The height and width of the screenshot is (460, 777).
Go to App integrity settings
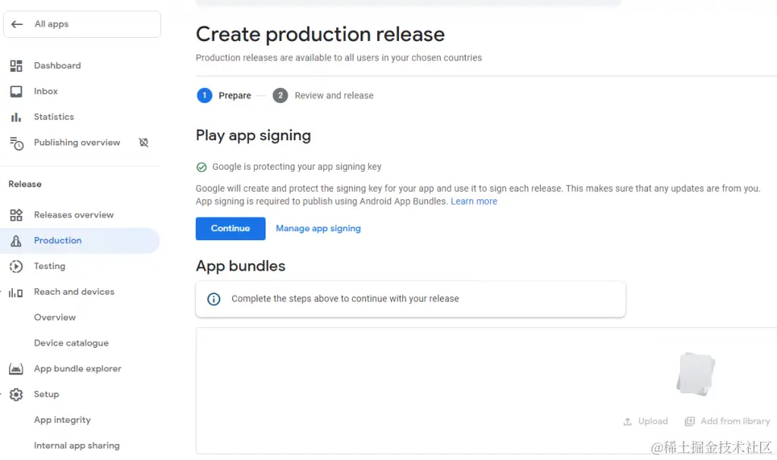click(x=62, y=420)
